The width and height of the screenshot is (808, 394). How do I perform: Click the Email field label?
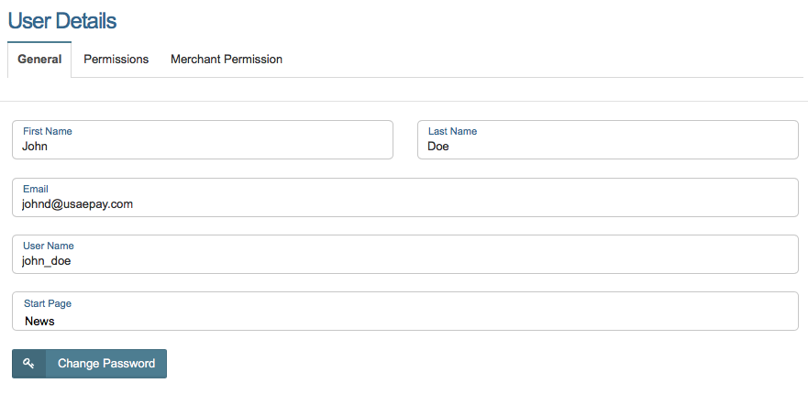point(35,189)
